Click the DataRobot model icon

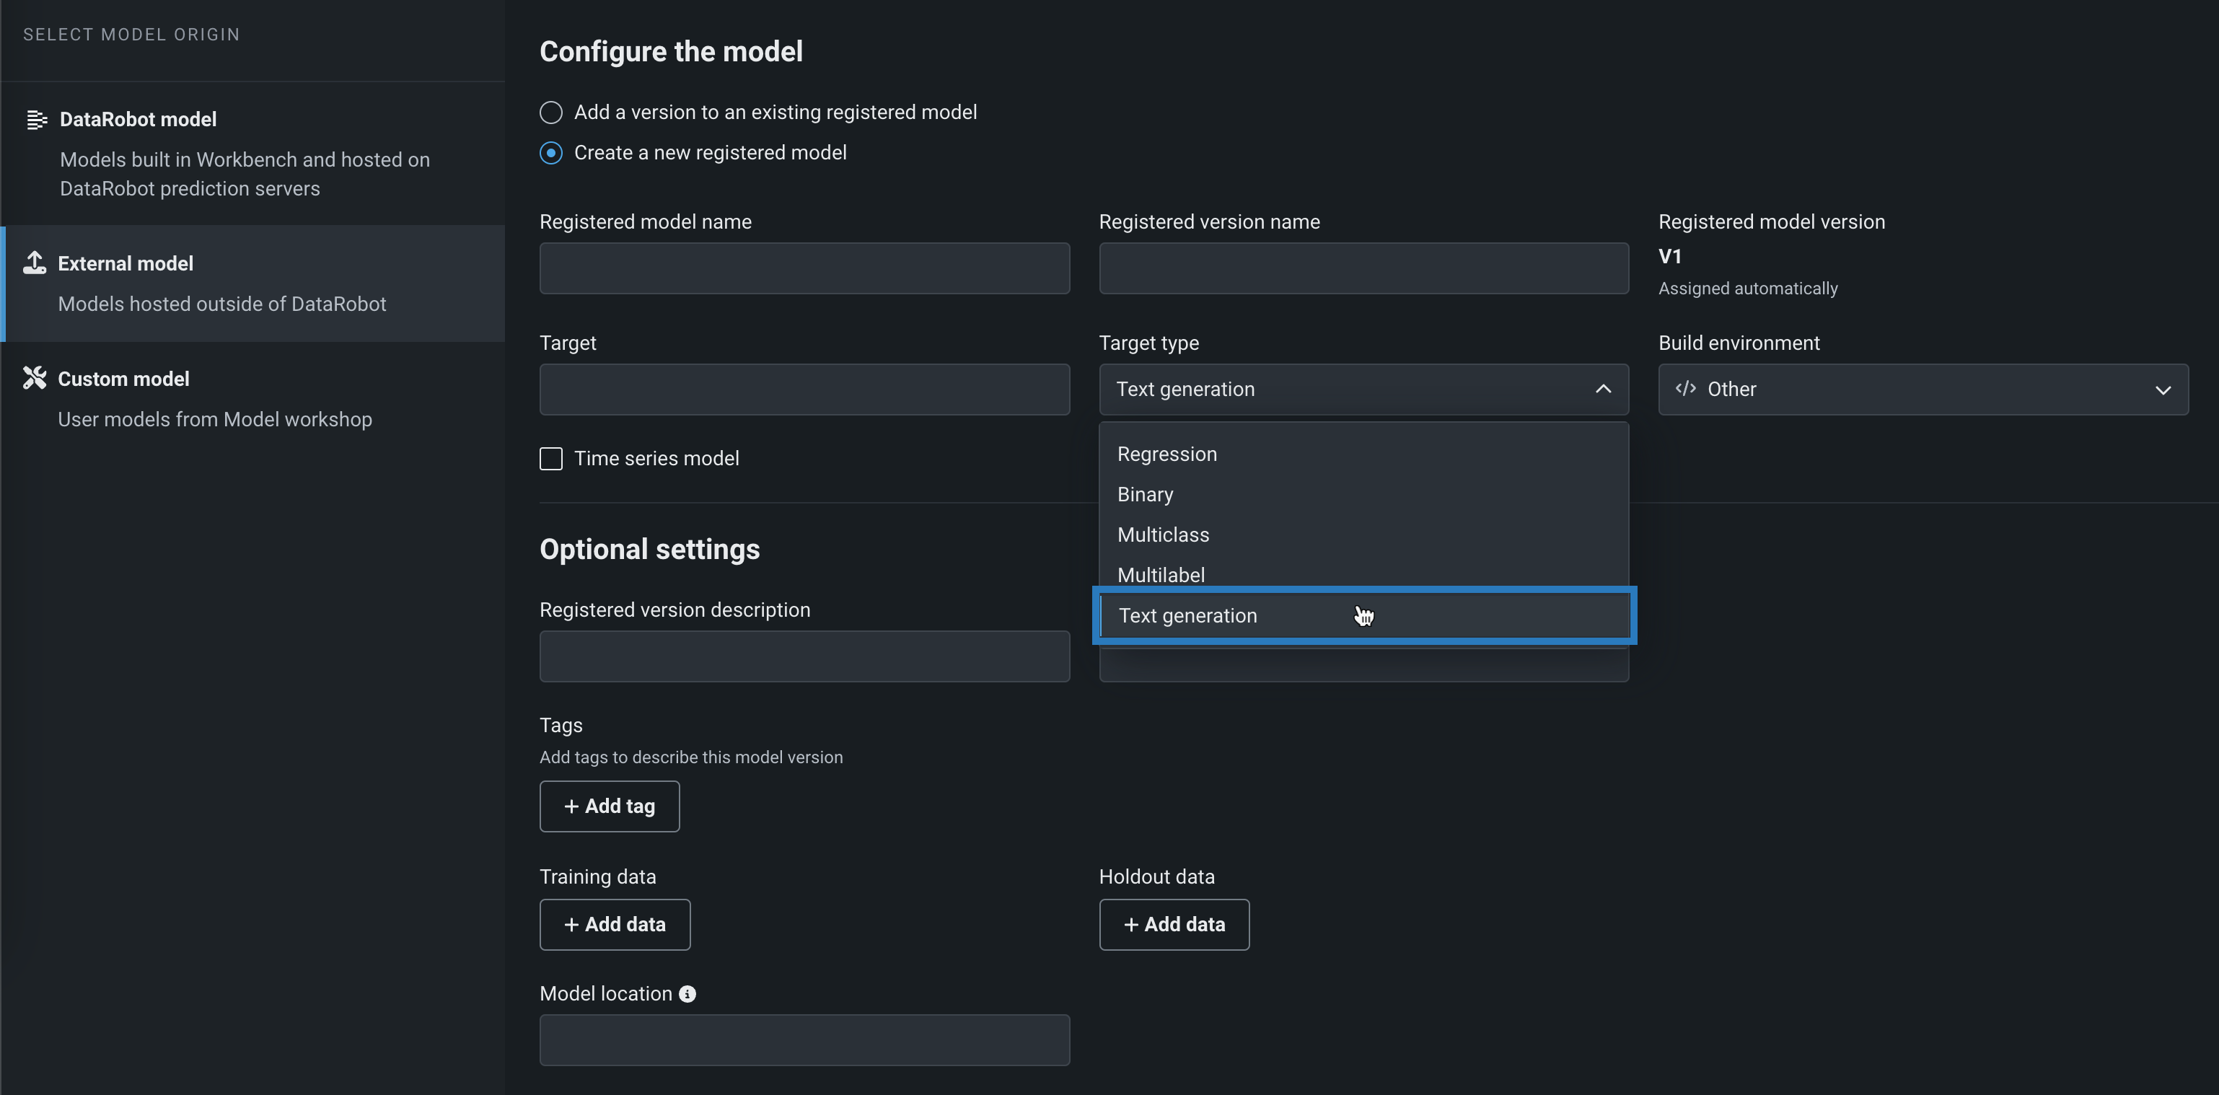click(36, 120)
